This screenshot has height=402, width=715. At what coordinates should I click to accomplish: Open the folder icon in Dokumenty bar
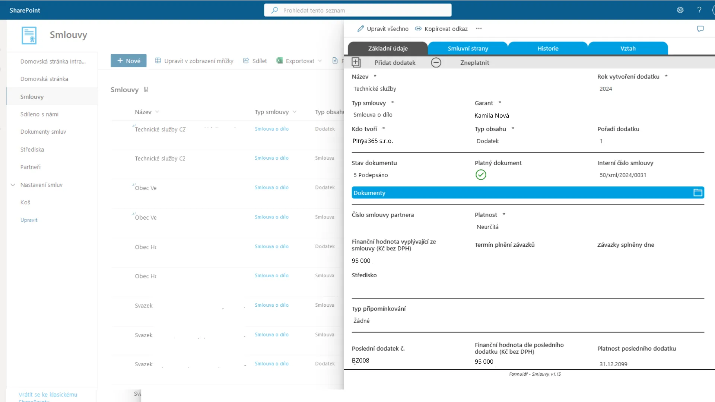pos(697,192)
